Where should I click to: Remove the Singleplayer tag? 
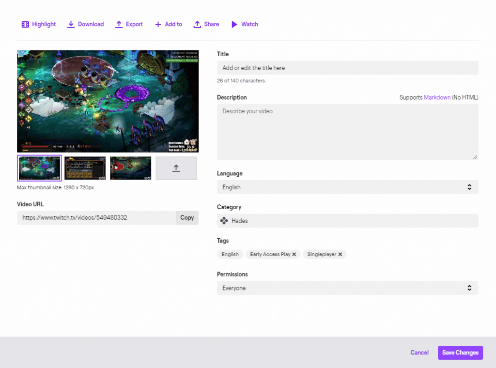pyautogui.click(x=340, y=254)
